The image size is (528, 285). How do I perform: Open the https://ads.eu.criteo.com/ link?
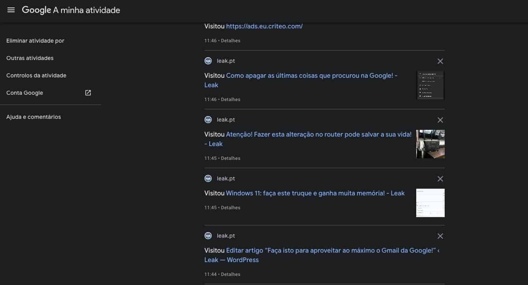(264, 26)
